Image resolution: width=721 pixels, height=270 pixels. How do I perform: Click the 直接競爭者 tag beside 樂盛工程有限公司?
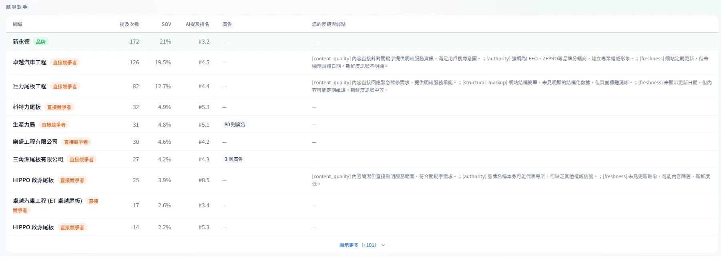point(76,142)
